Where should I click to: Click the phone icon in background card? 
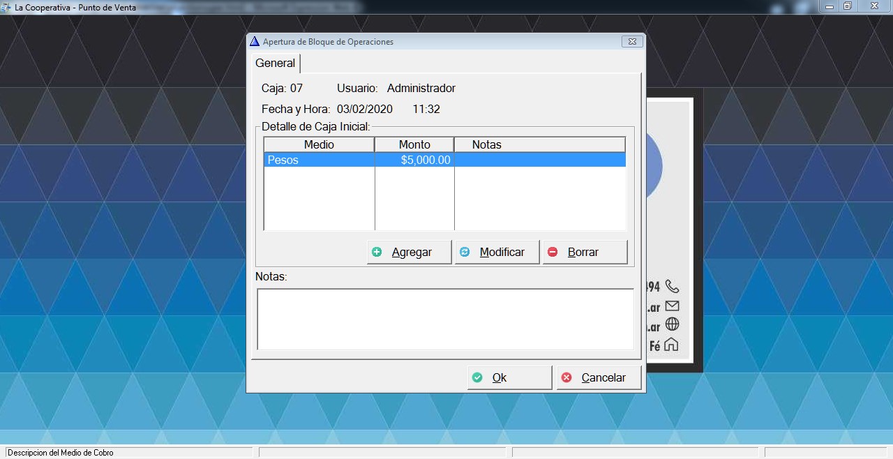click(672, 287)
